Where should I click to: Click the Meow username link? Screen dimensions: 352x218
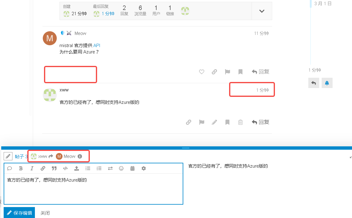[x=80, y=33]
